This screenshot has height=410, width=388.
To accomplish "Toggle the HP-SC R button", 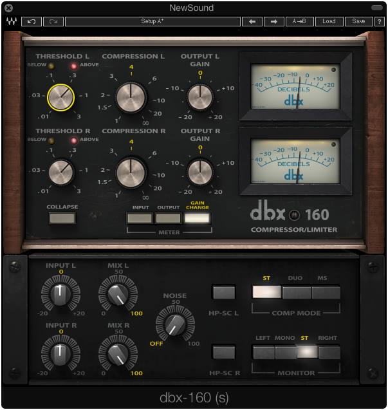I will tap(224, 351).
